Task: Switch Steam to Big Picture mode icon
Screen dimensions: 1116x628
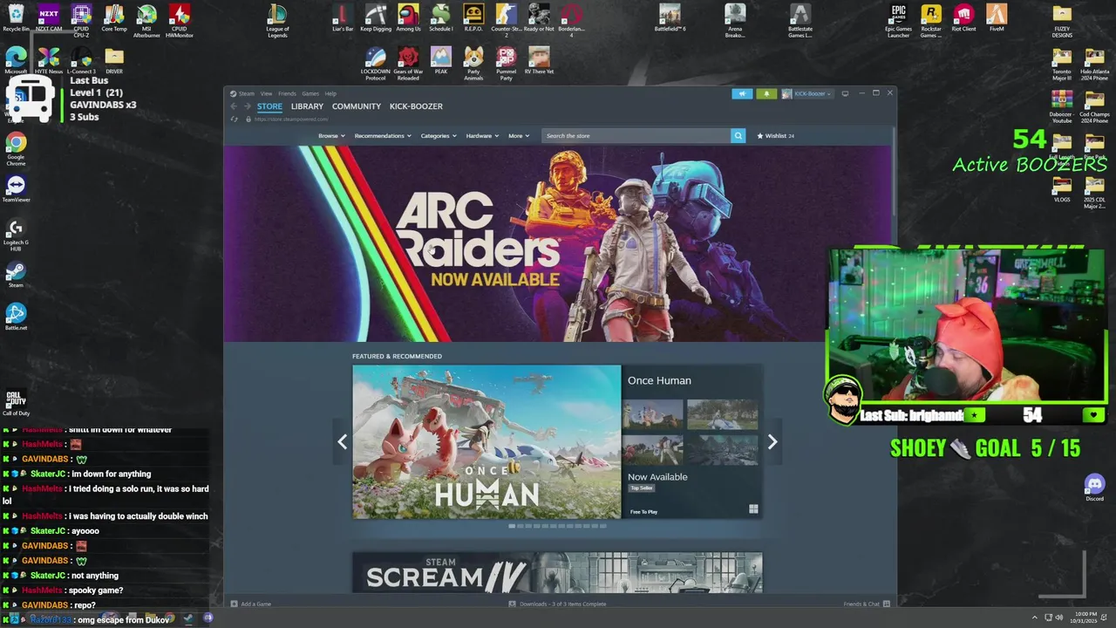Action: (845, 93)
